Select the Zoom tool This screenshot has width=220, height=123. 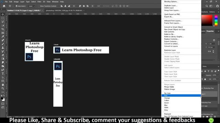coord(3,88)
